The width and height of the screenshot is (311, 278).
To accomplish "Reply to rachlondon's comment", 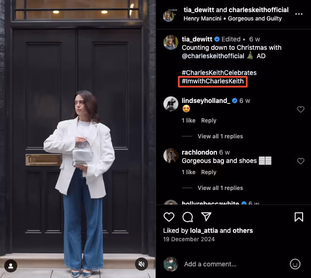I will click(x=209, y=172).
